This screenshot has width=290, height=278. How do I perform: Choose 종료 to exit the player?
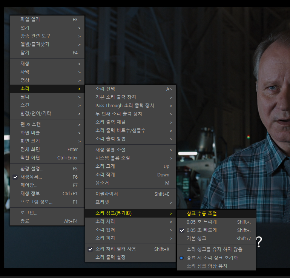pos(48,221)
